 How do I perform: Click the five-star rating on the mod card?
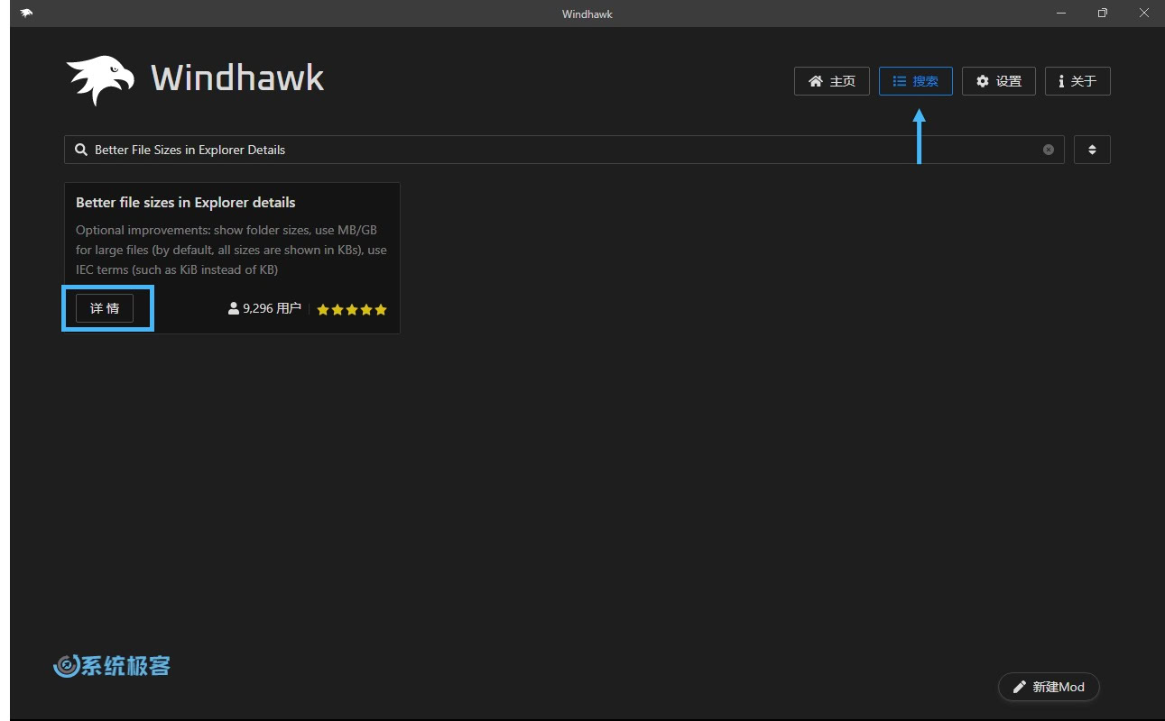(x=352, y=309)
